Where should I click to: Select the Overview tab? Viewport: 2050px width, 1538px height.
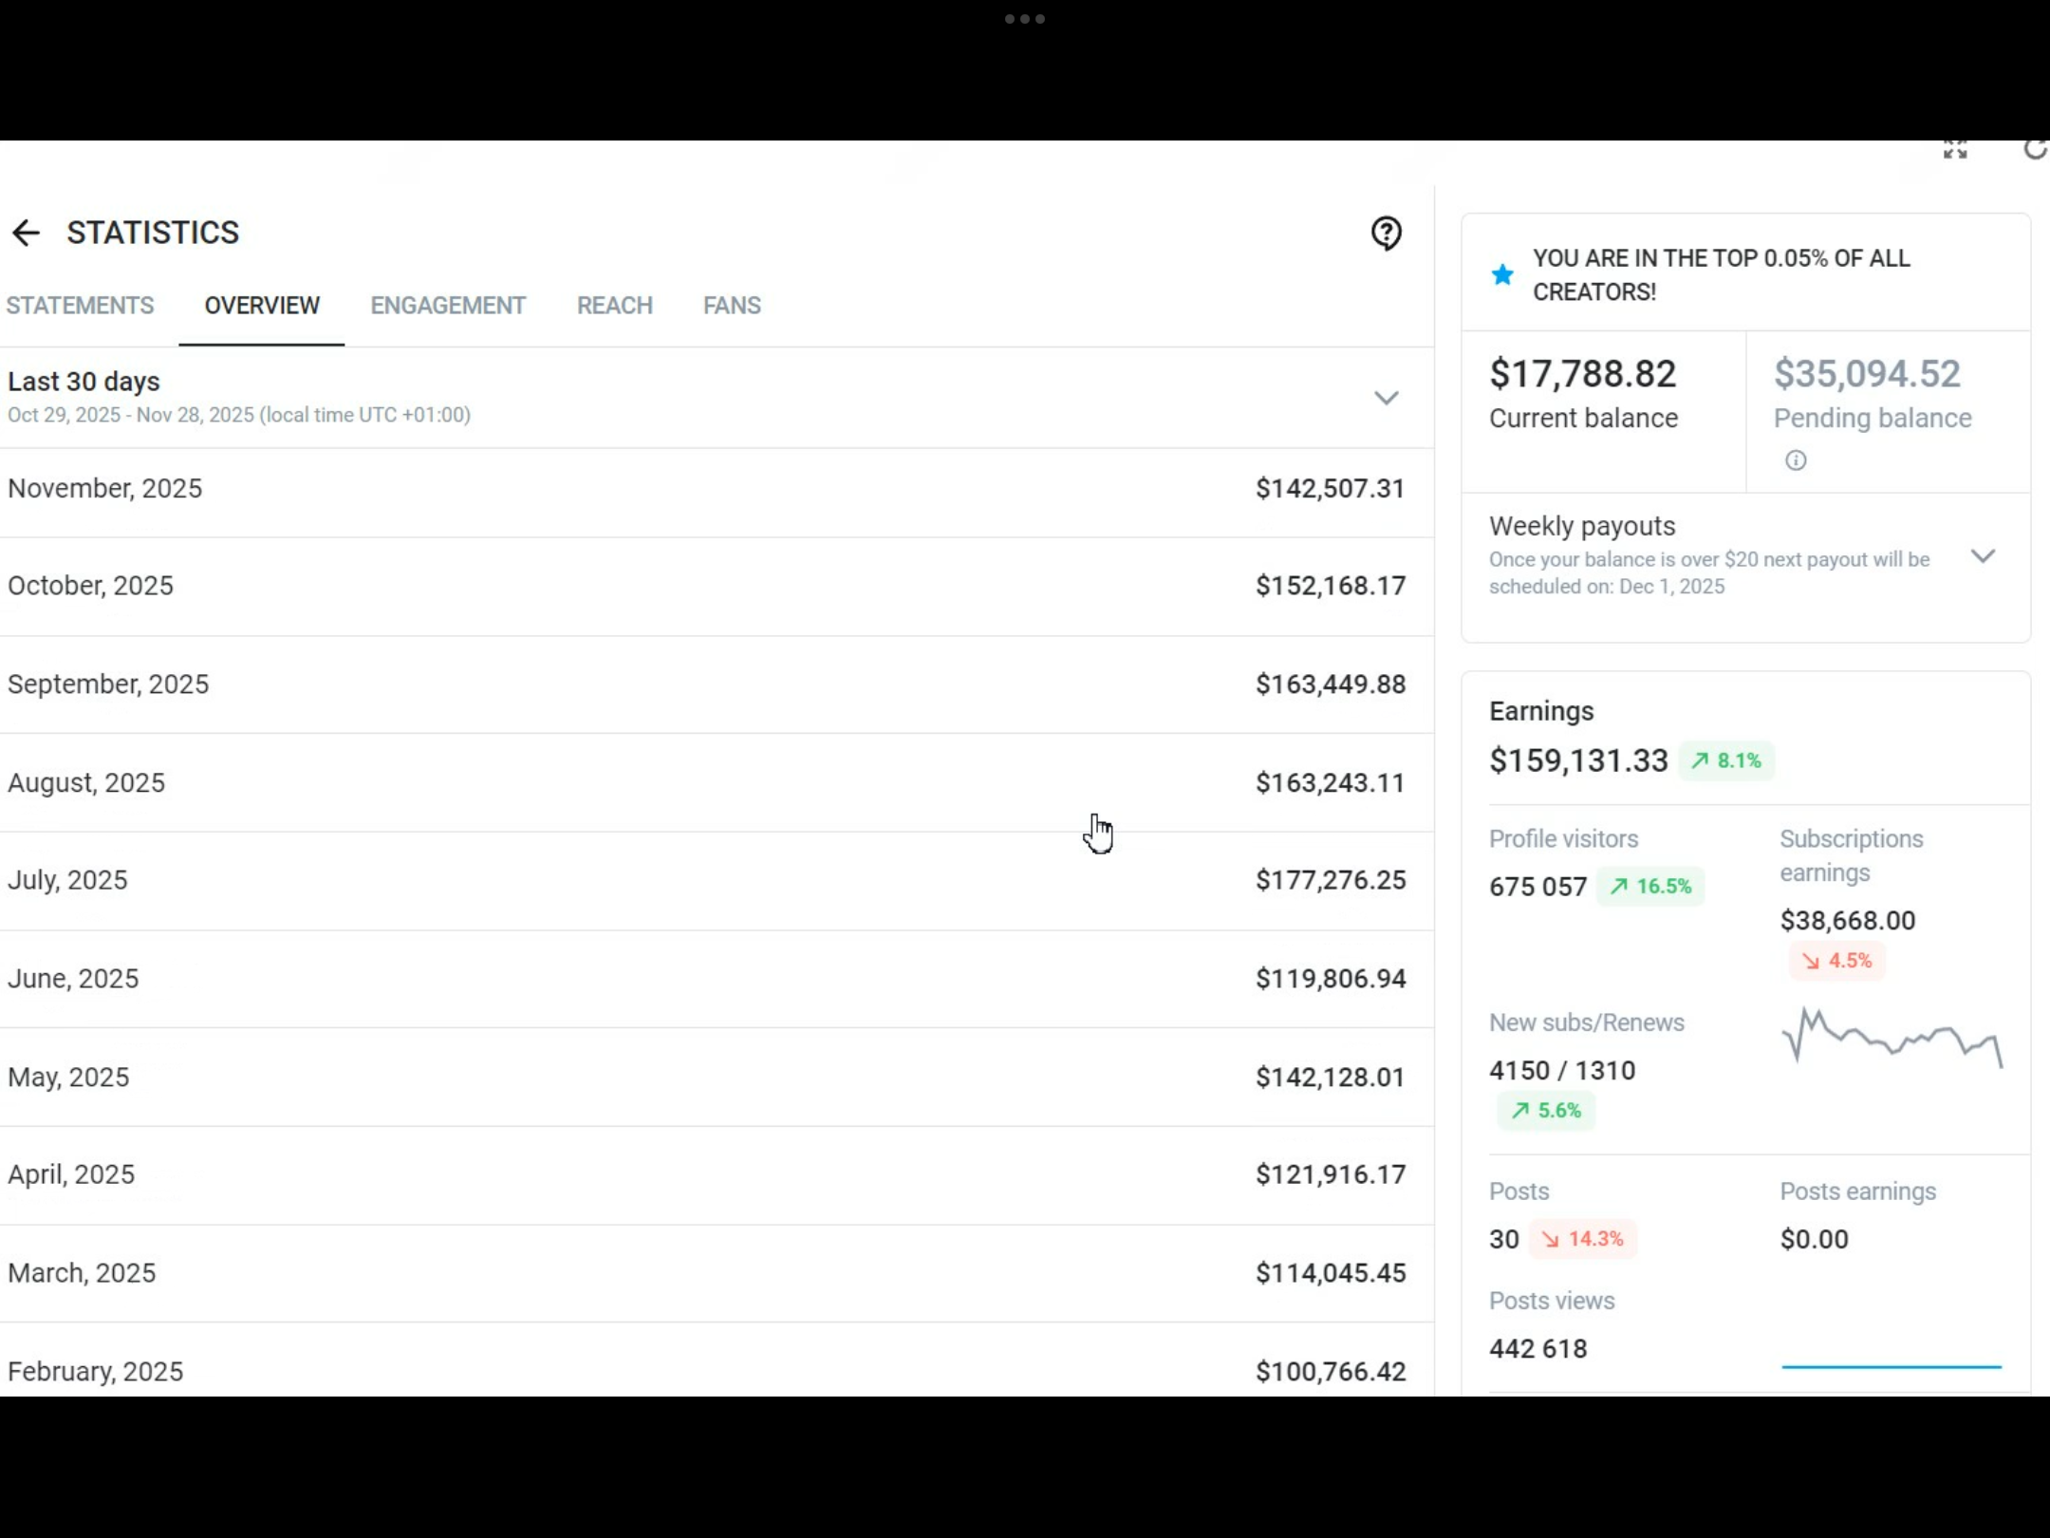click(x=262, y=306)
